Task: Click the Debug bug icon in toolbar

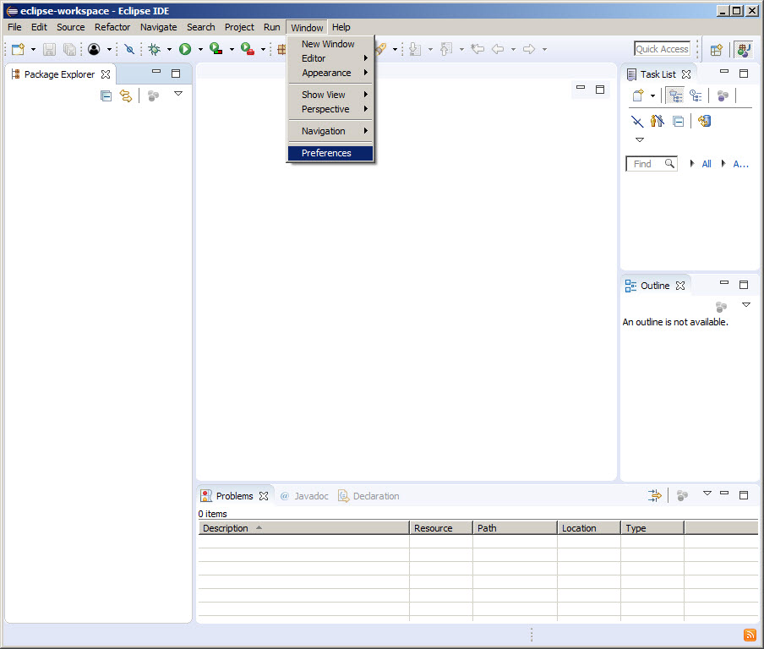Action: 154,50
